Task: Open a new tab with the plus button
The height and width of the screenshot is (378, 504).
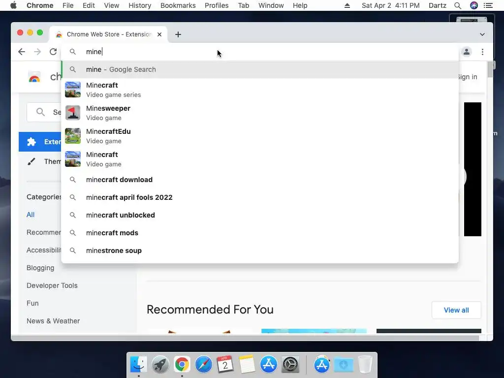Action: click(x=178, y=34)
